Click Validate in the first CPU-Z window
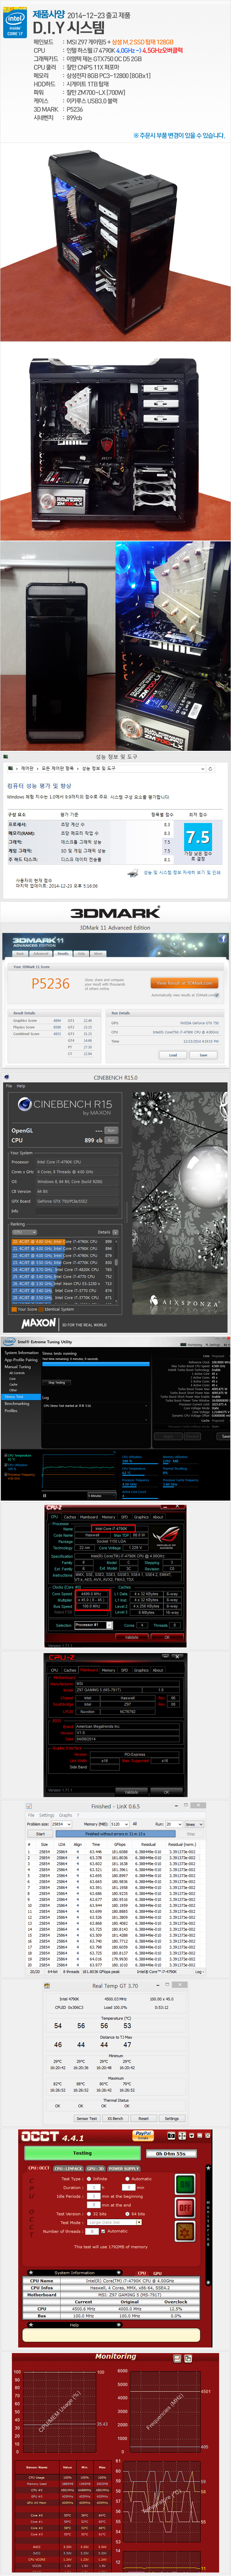Image resolution: width=231 pixels, height=2576 pixels. 132,1637
